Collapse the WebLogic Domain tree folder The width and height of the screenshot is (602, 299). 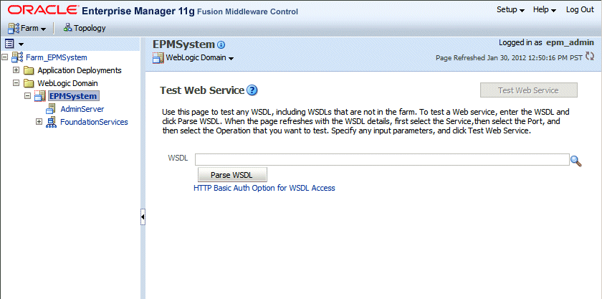[16, 83]
